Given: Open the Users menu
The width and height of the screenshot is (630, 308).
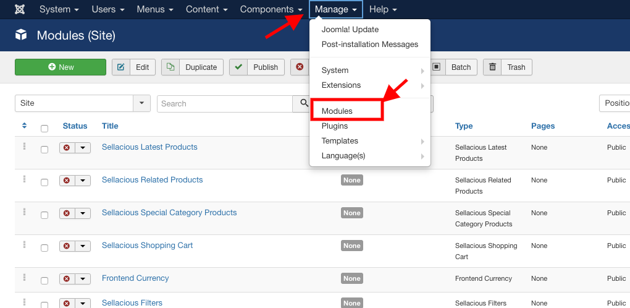Looking at the screenshot, I should click(x=108, y=9).
